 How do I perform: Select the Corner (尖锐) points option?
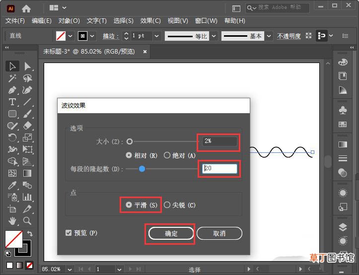[167, 205]
